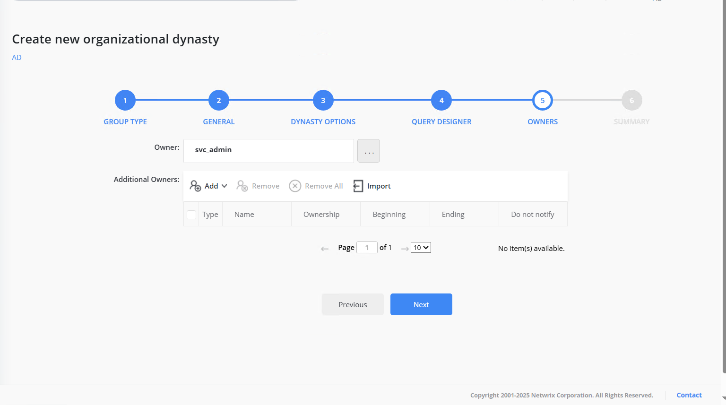Jump to step 1 Group Type circle
Screen dimensions: 726x405
[125, 100]
